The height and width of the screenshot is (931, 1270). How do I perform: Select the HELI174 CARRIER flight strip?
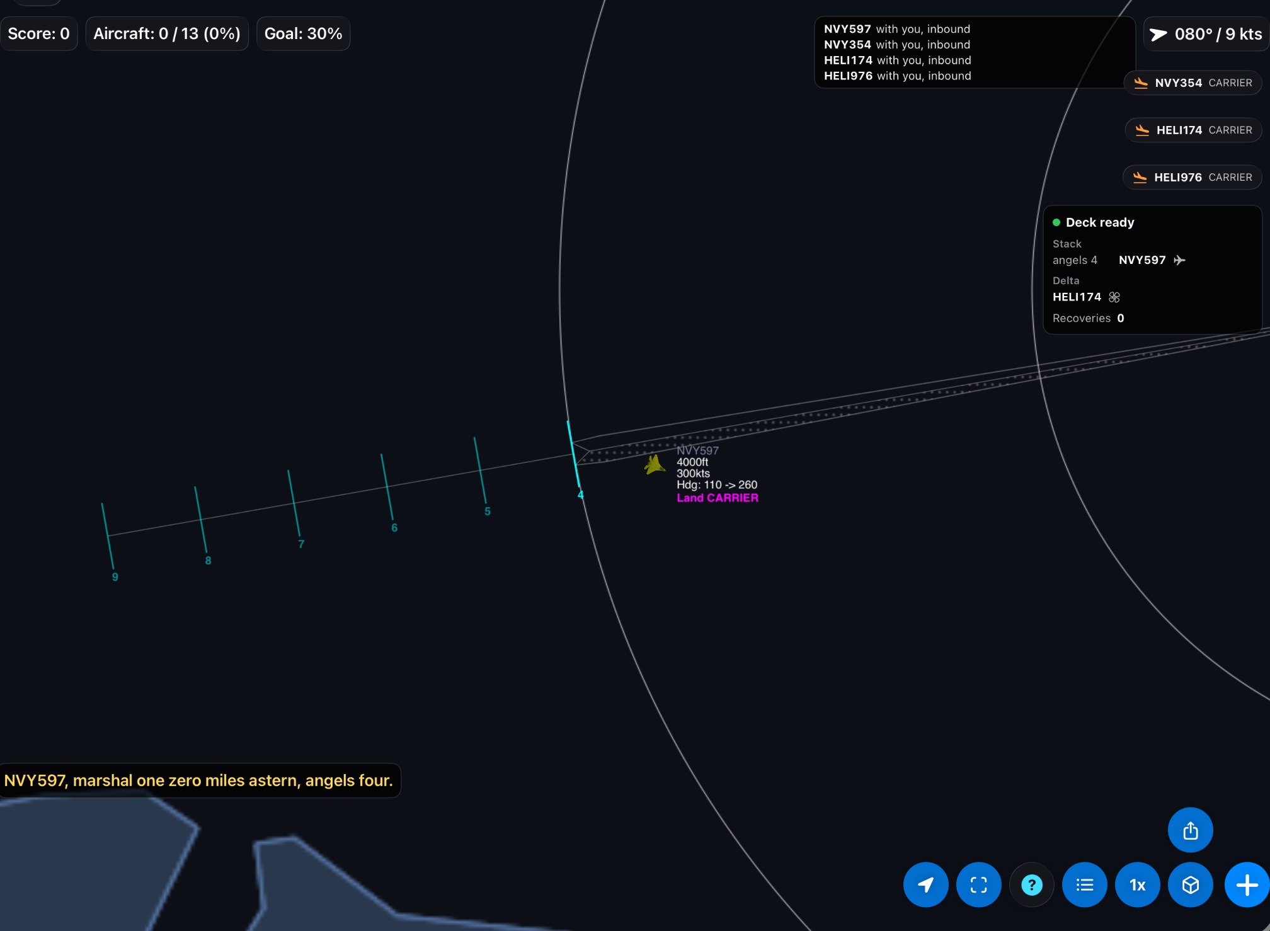click(1193, 130)
